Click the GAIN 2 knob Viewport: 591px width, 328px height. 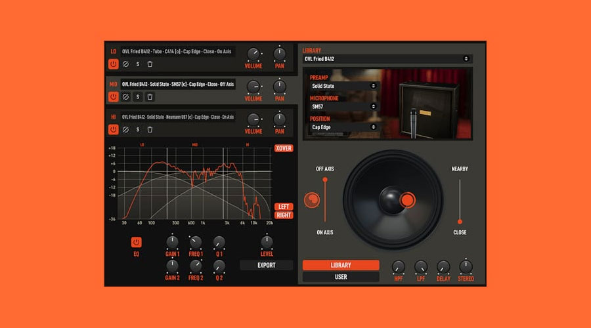point(172,266)
